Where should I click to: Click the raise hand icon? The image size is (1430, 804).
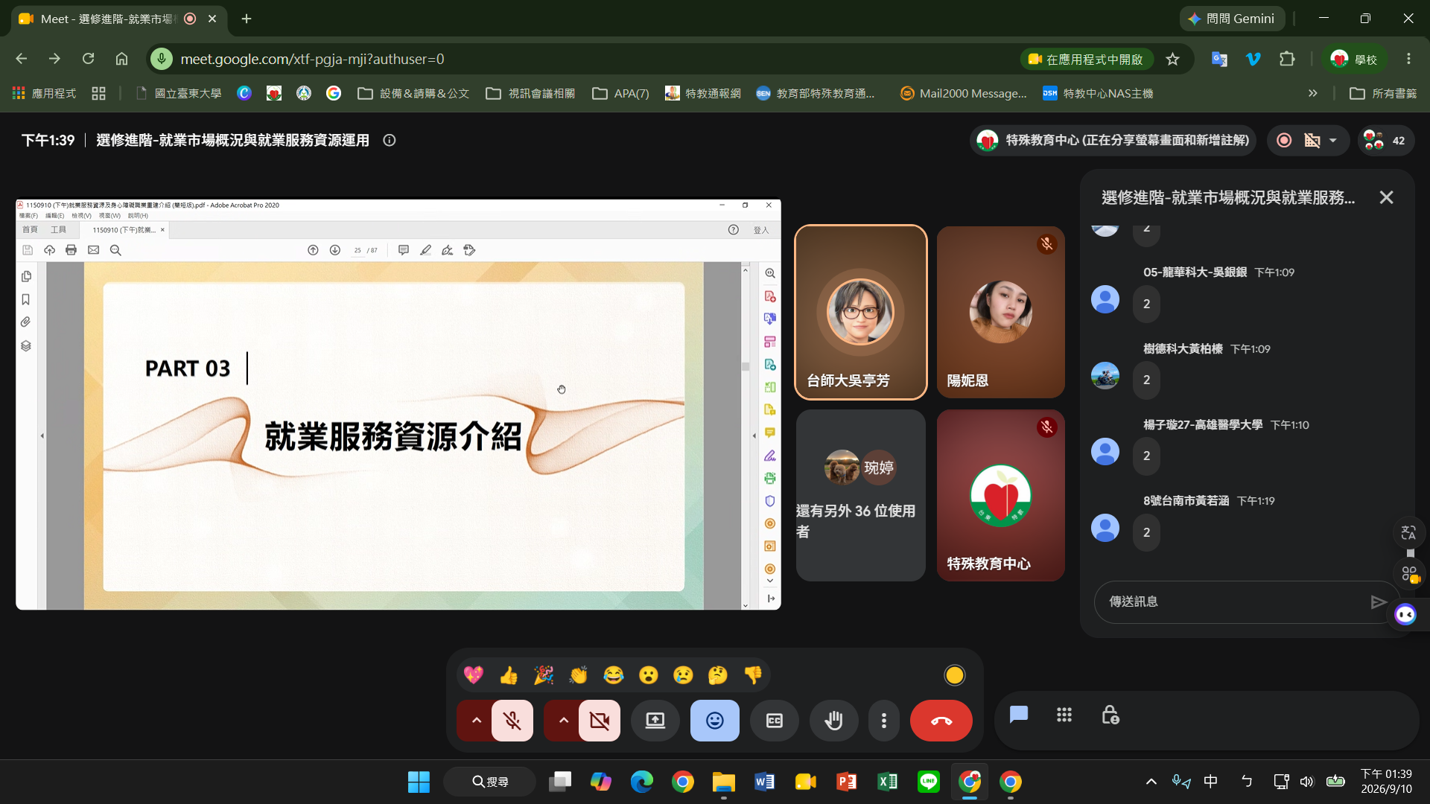[x=833, y=721]
